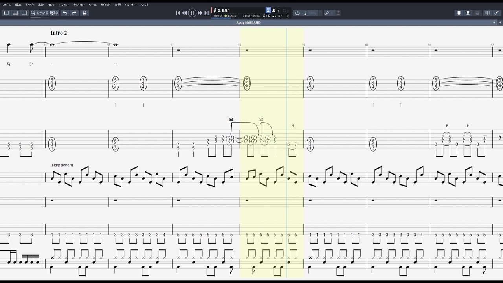Rewind to previous bar
503x283 pixels.
point(184,13)
